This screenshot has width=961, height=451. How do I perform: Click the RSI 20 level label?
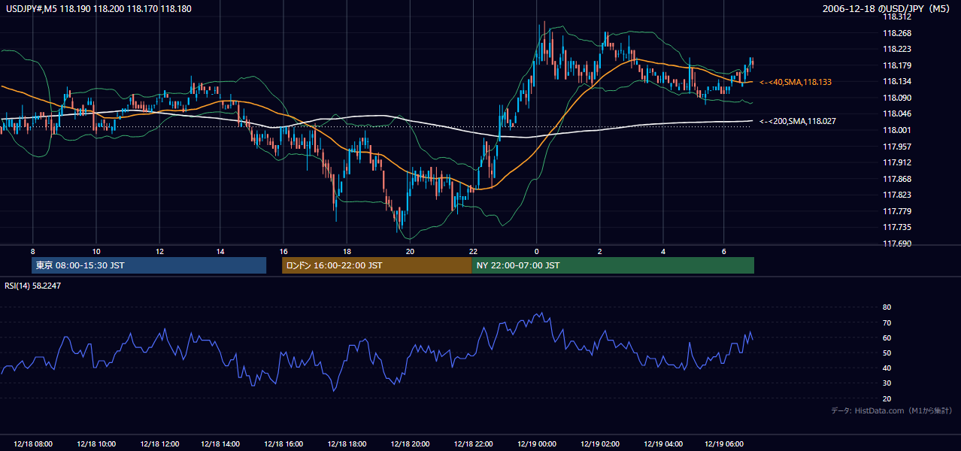887,398
